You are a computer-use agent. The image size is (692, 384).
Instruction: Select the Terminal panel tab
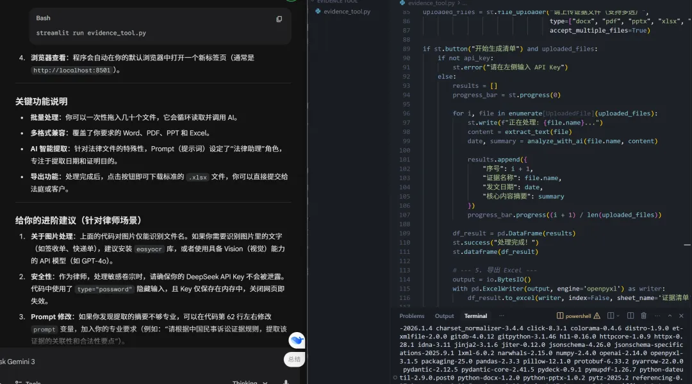pos(475,316)
